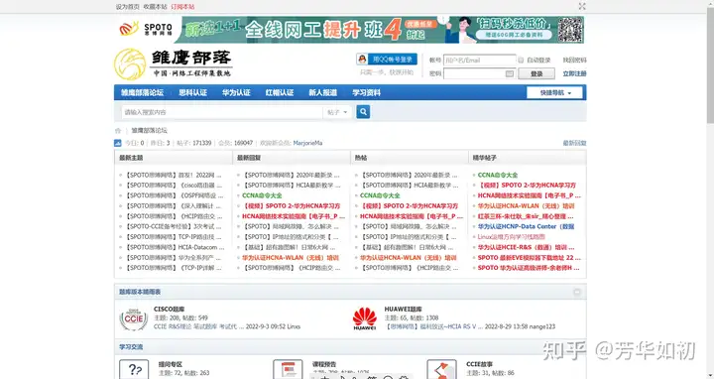Open SPOTO 最新EVE模拟器下载地址 post

530,257
